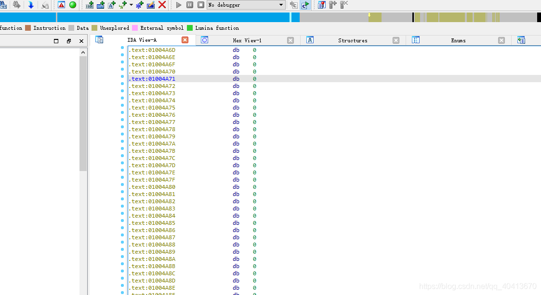Image resolution: width=541 pixels, height=295 pixels.
Task: Click the Unexplored legend color swatch
Action: [94, 28]
